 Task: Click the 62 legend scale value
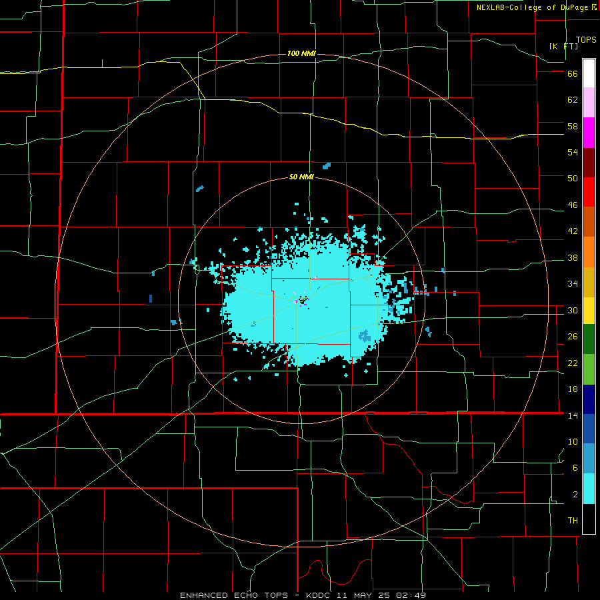(573, 100)
